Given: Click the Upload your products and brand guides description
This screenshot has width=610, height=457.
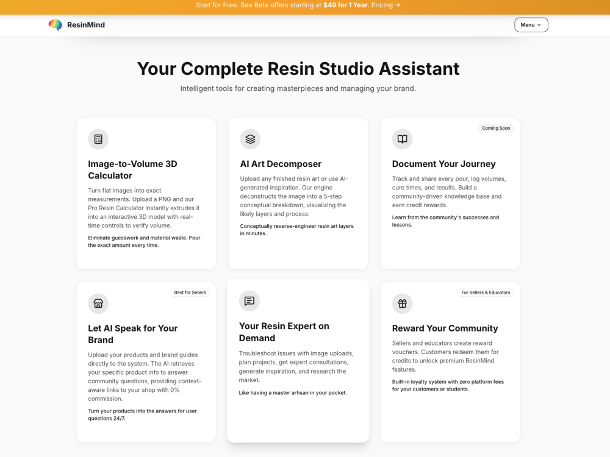Looking at the screenshot, I should tap(145, 377).
